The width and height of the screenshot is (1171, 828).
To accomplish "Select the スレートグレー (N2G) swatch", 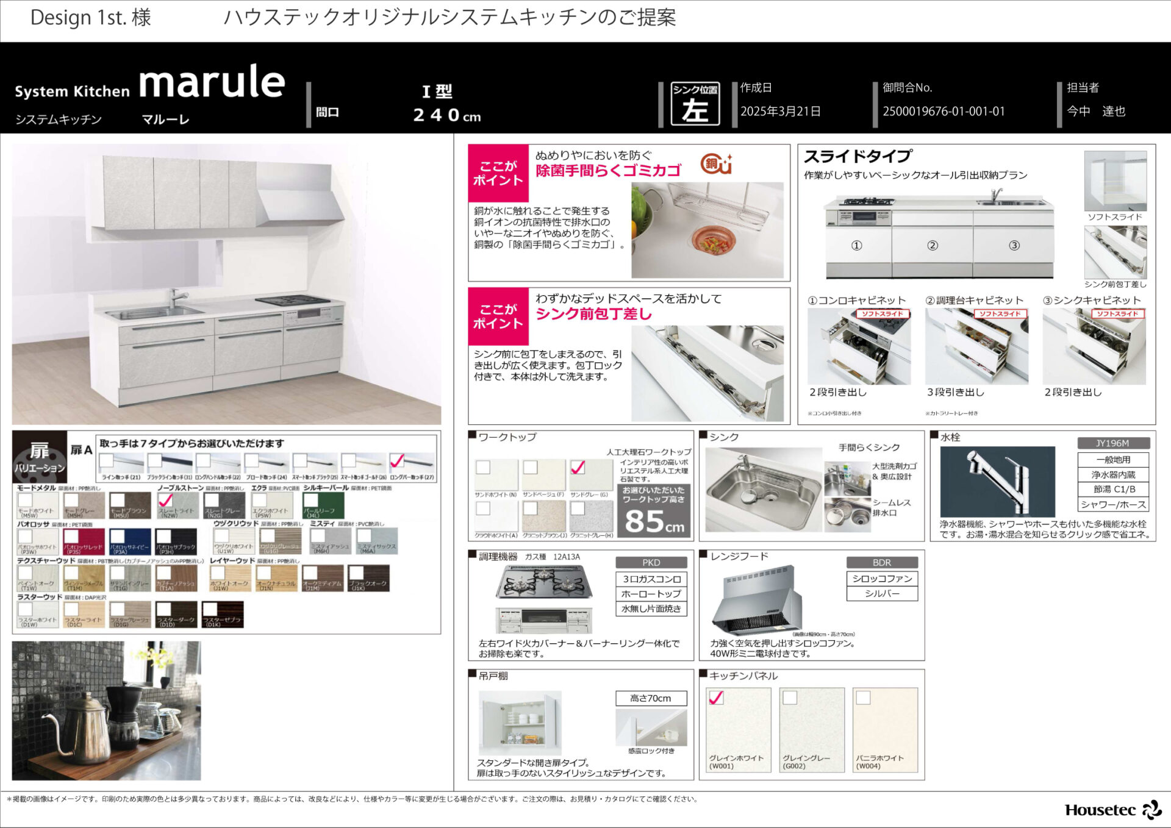I will (224, 505).
